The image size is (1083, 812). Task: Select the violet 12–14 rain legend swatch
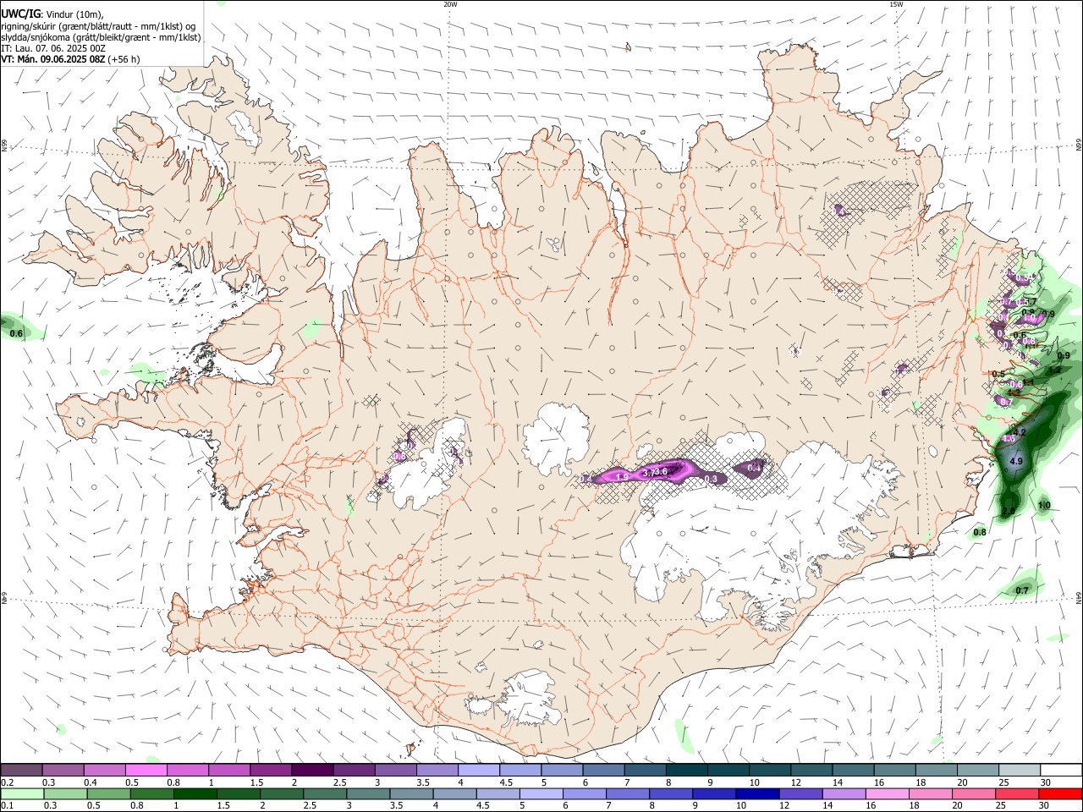[x=801, y=793]
